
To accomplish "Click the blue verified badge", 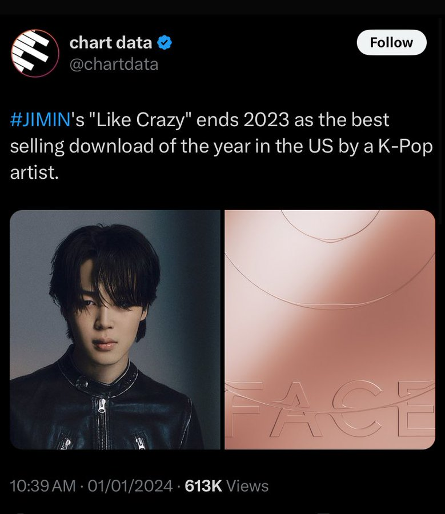I will coord(165,43).
